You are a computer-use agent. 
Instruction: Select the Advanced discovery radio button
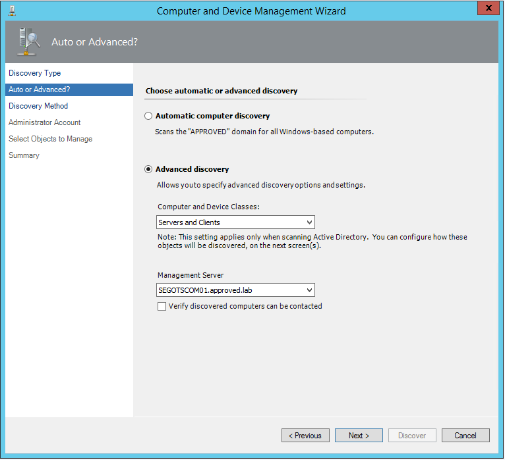[148, 169]
